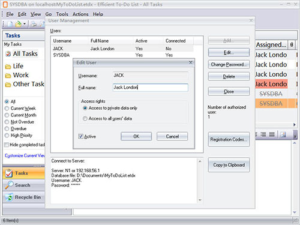Click the task list horizontal scroll right arrow
This screenshot has width=300, height=225.
(294, 125)
